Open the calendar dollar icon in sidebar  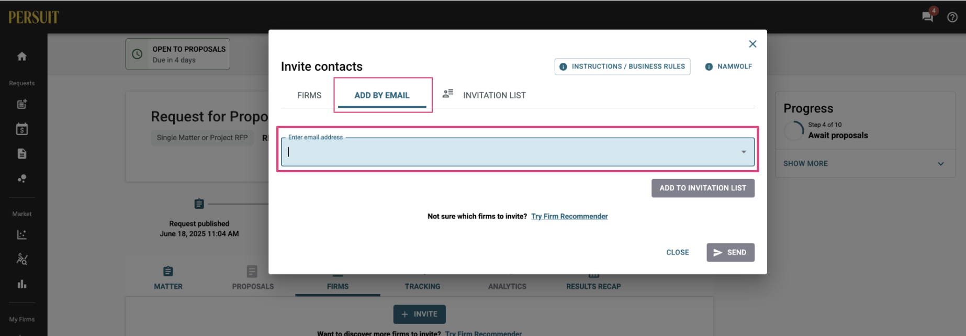(x=21, y=129)
